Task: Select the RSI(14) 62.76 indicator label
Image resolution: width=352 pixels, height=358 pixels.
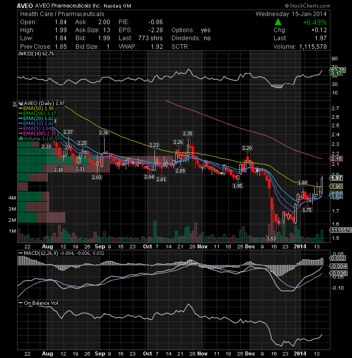Action: pos(36,54)
